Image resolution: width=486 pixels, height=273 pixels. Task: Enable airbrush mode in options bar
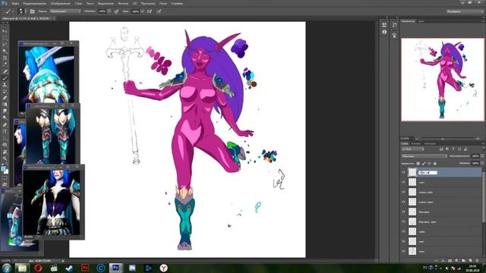[150, 11]
